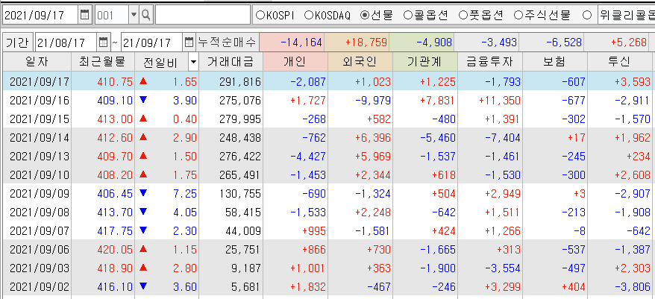Image resolution: width=655 pixels, height=299 pixels.
Task: Expand the 001 code dropdown arrow
Action: tap(134, 16)
